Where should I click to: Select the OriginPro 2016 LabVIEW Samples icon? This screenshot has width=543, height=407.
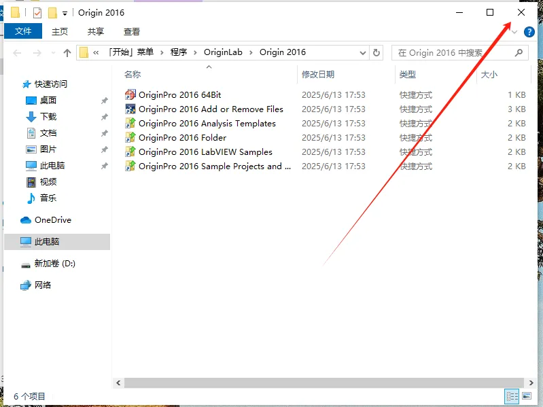[x=130, y=152]
